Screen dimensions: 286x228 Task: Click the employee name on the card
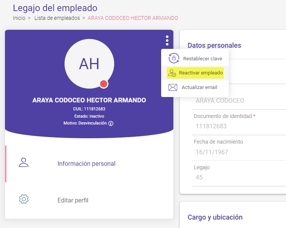(x=89, y=100)
